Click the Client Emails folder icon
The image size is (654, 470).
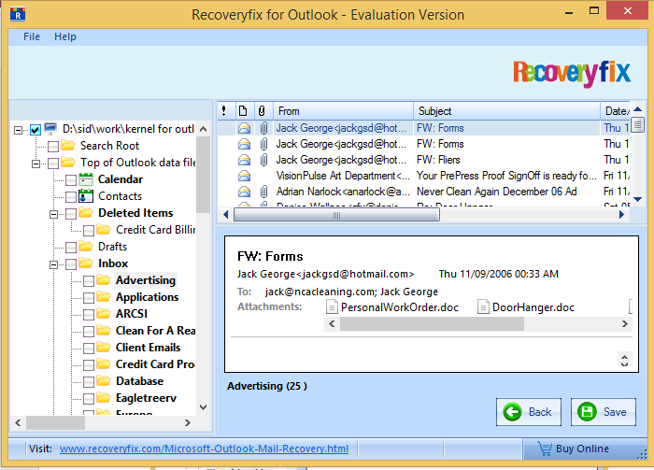coord(104,348)
